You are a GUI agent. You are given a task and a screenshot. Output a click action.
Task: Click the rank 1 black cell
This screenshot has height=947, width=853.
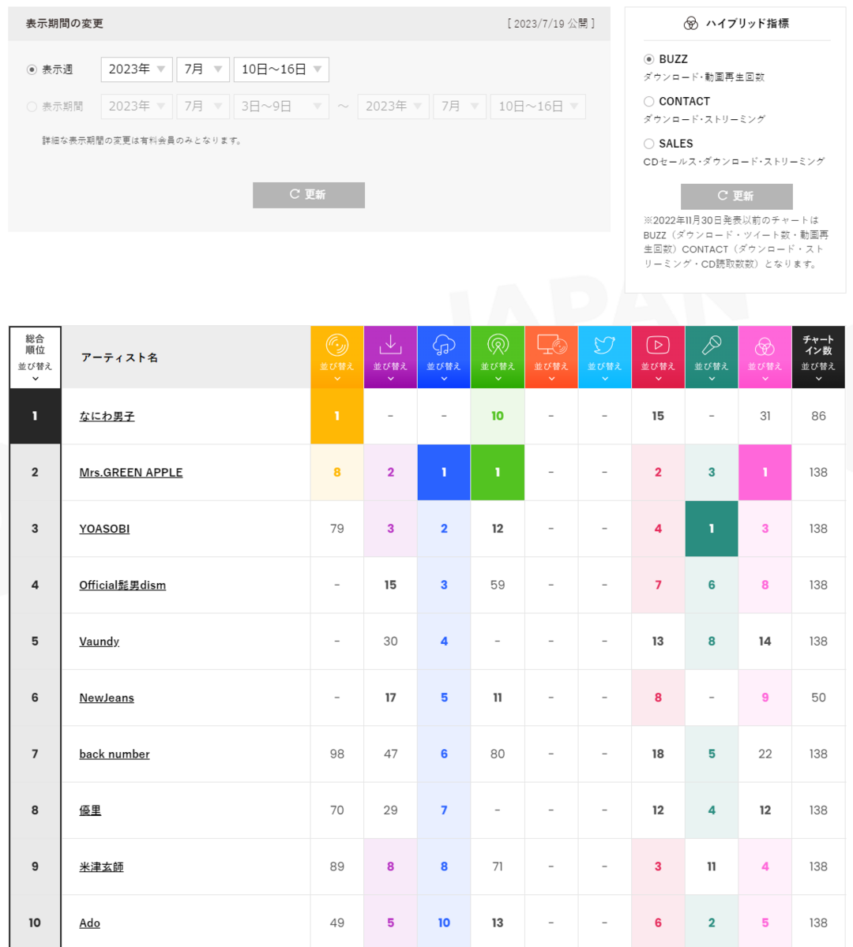click(35, 416)
